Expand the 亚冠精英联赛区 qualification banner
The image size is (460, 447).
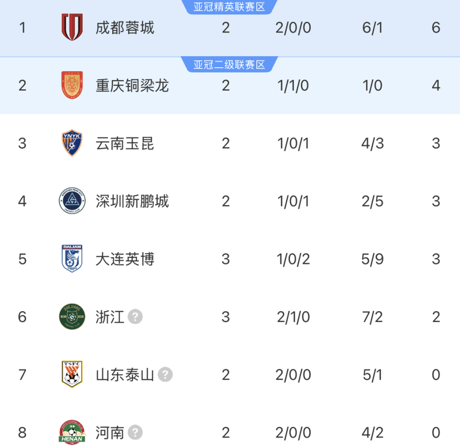[229, 7]
